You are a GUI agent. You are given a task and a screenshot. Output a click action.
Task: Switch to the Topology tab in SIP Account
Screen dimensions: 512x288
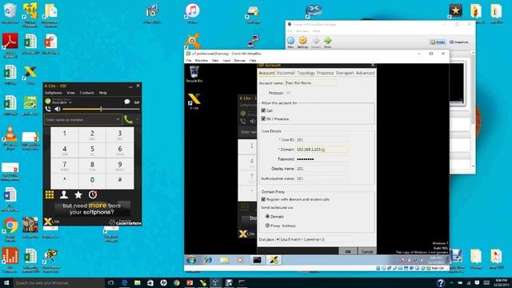pos(306,73)
